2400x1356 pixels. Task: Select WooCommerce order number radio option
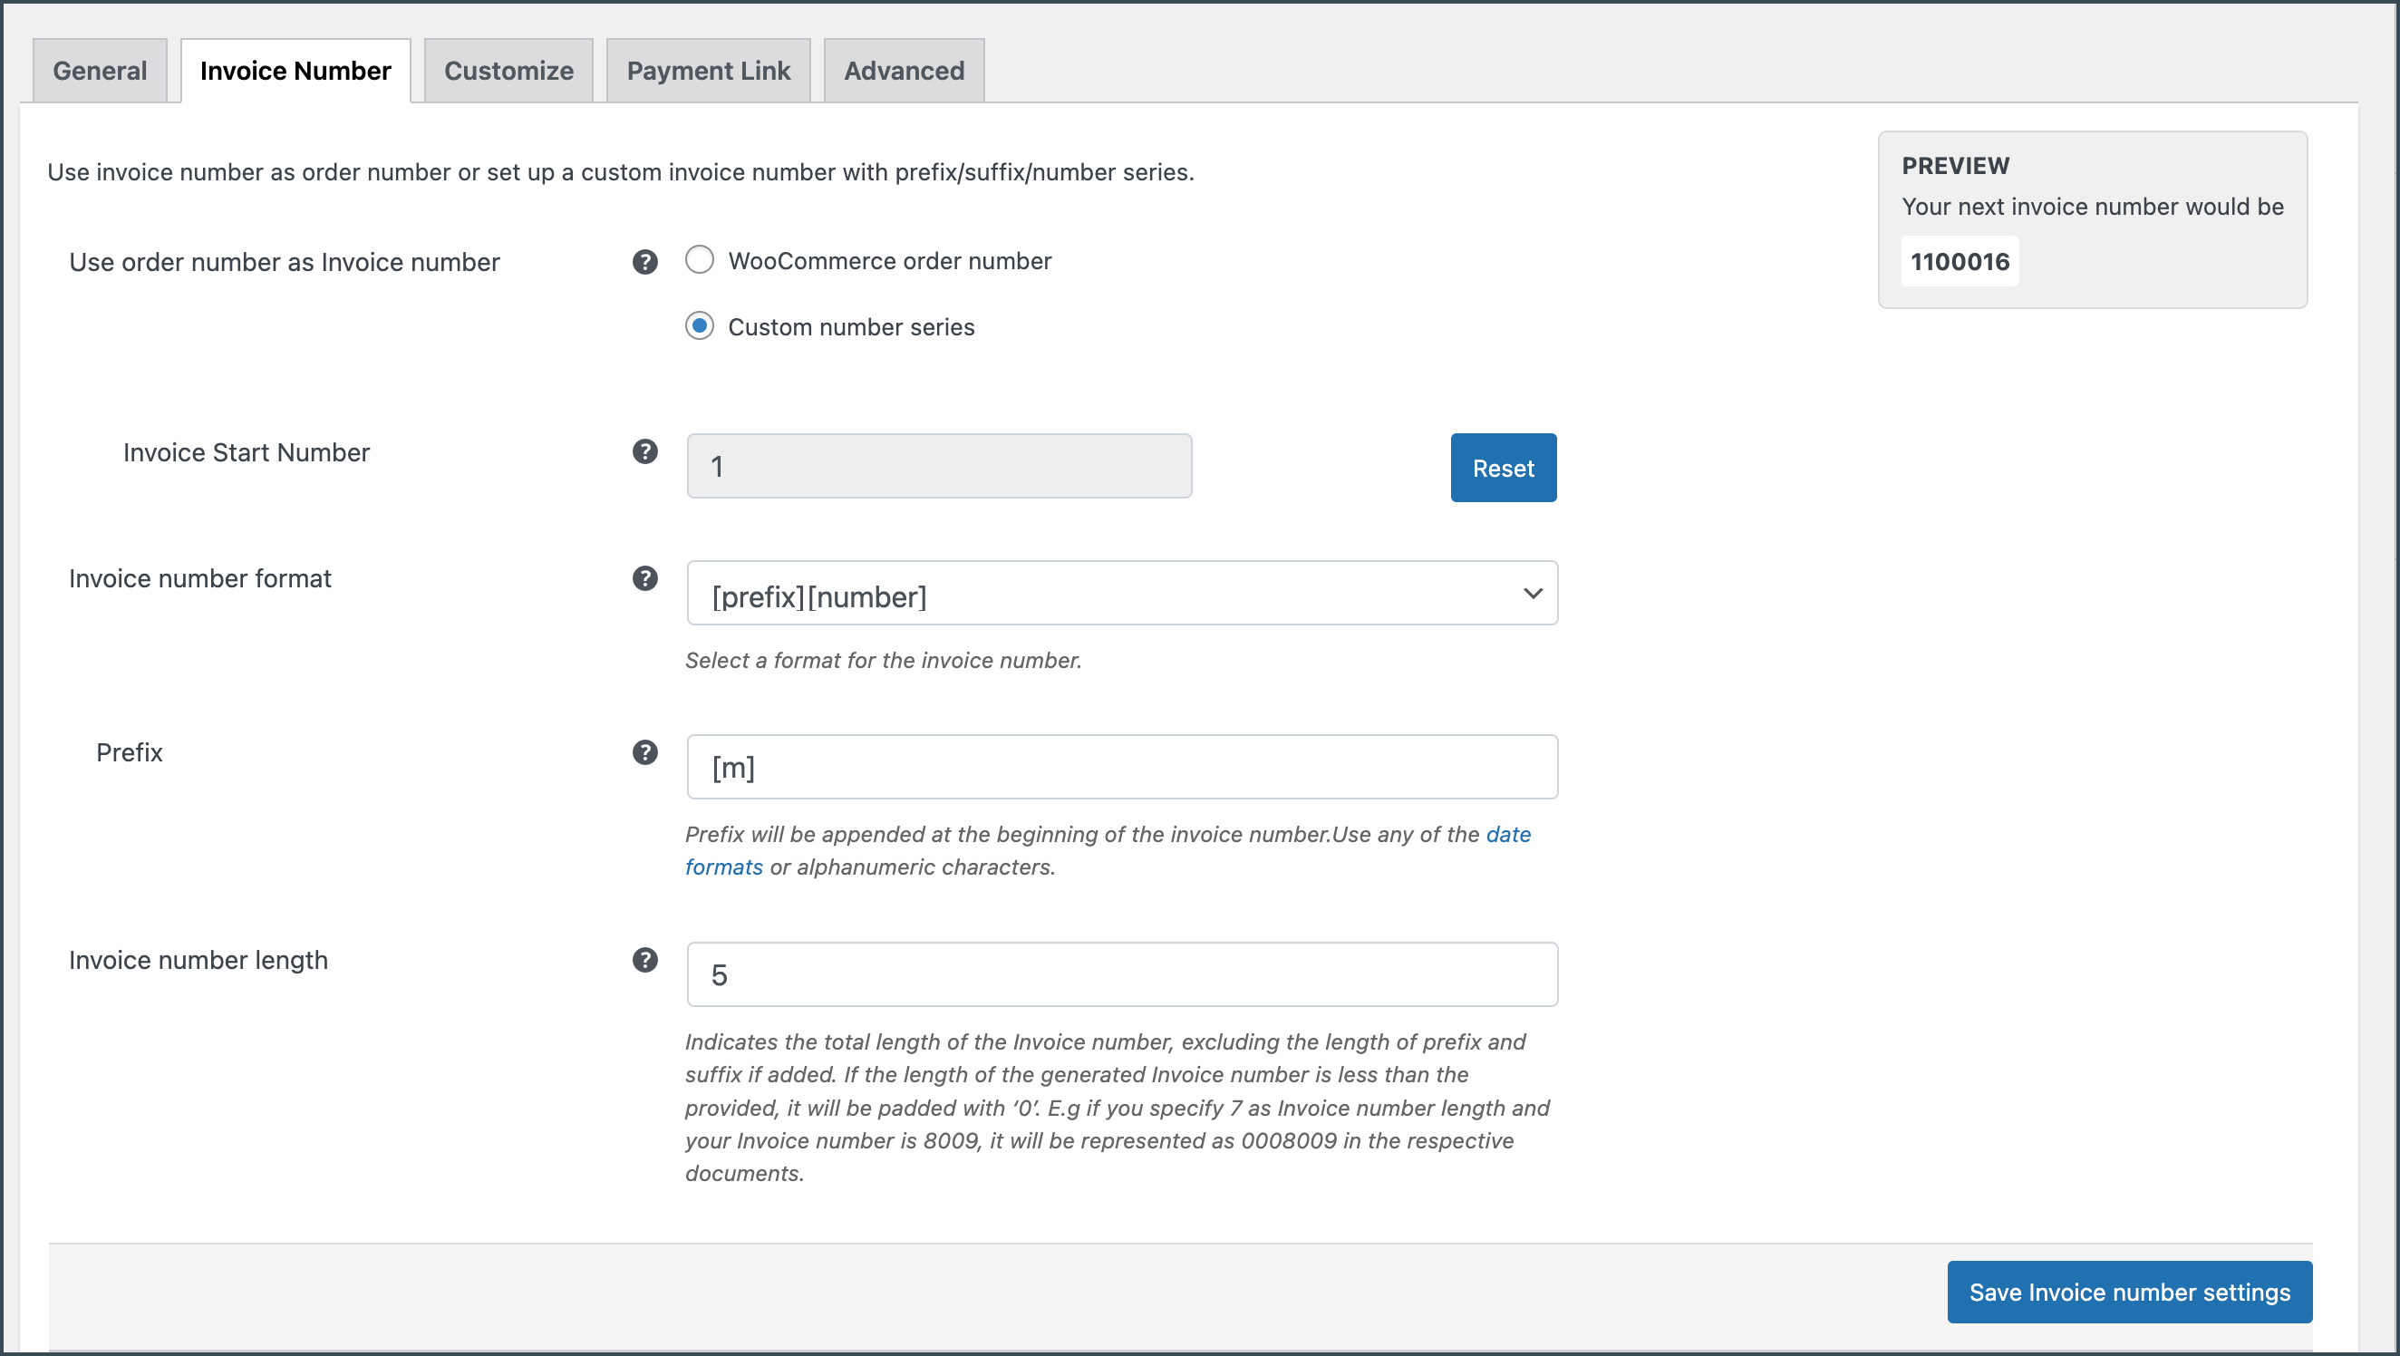pos(700,260)
